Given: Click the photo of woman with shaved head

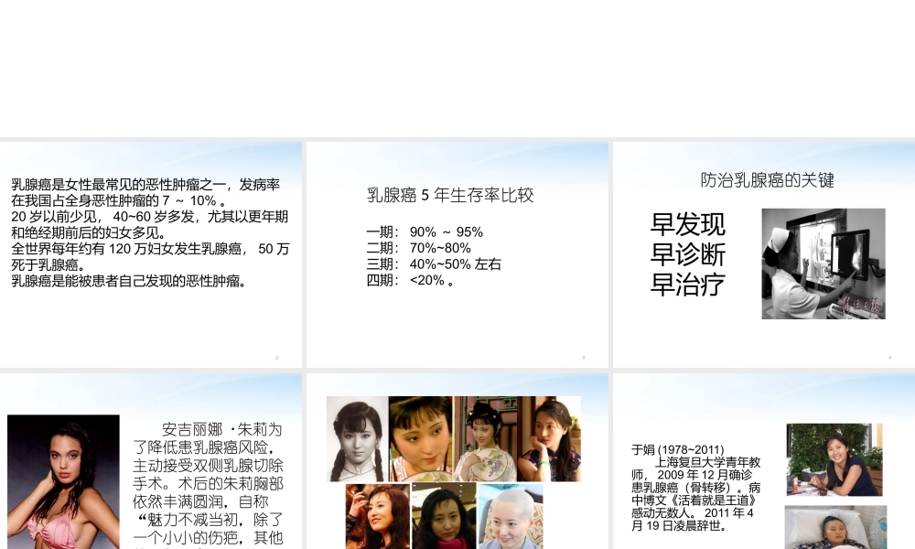Looking at the screenshot, I should (x=510, y=516).
